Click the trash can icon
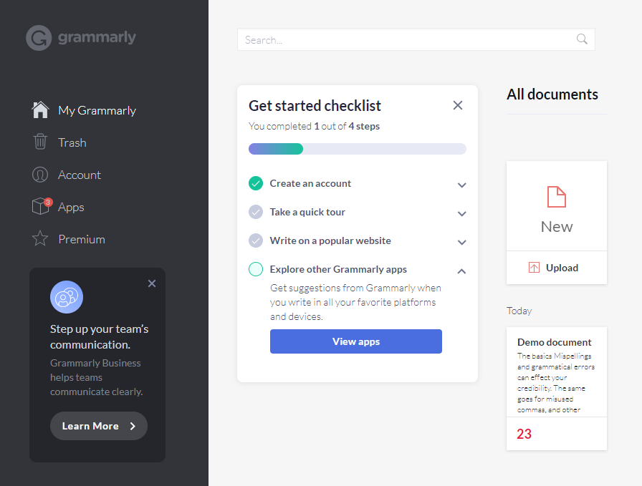Image resolution: width=642 pixels, height=486 pixels. pyautogui.click(x=40, y=142)
